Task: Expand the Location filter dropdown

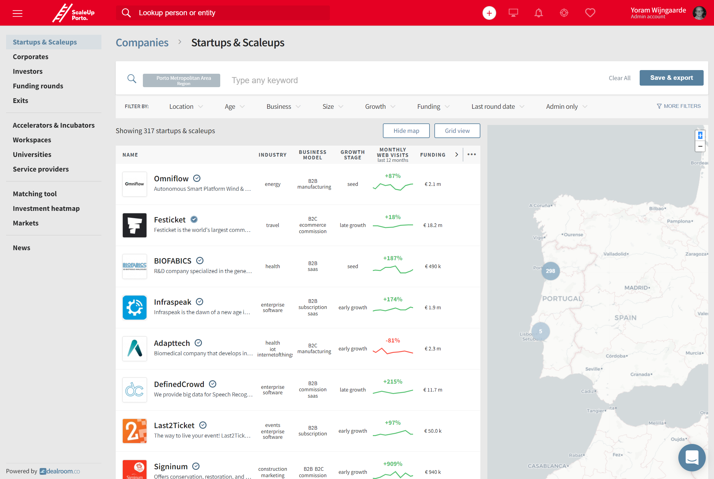Action: pyautogui.click(x=186, y=106)
